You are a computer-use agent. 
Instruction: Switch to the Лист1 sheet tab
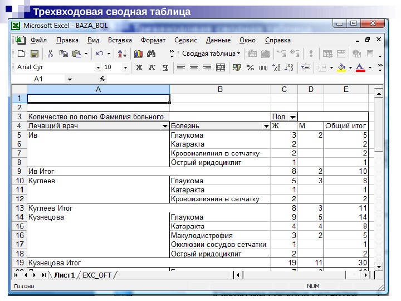click(x=64, y=275)
